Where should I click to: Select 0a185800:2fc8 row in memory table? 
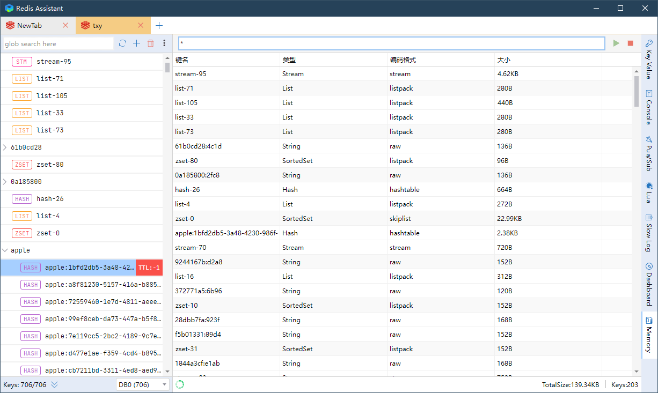[x=403, y=175]
